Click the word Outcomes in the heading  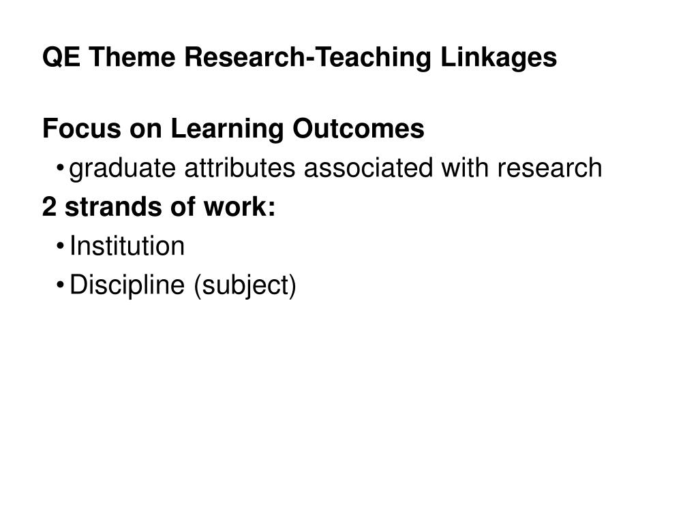point(359,129)
